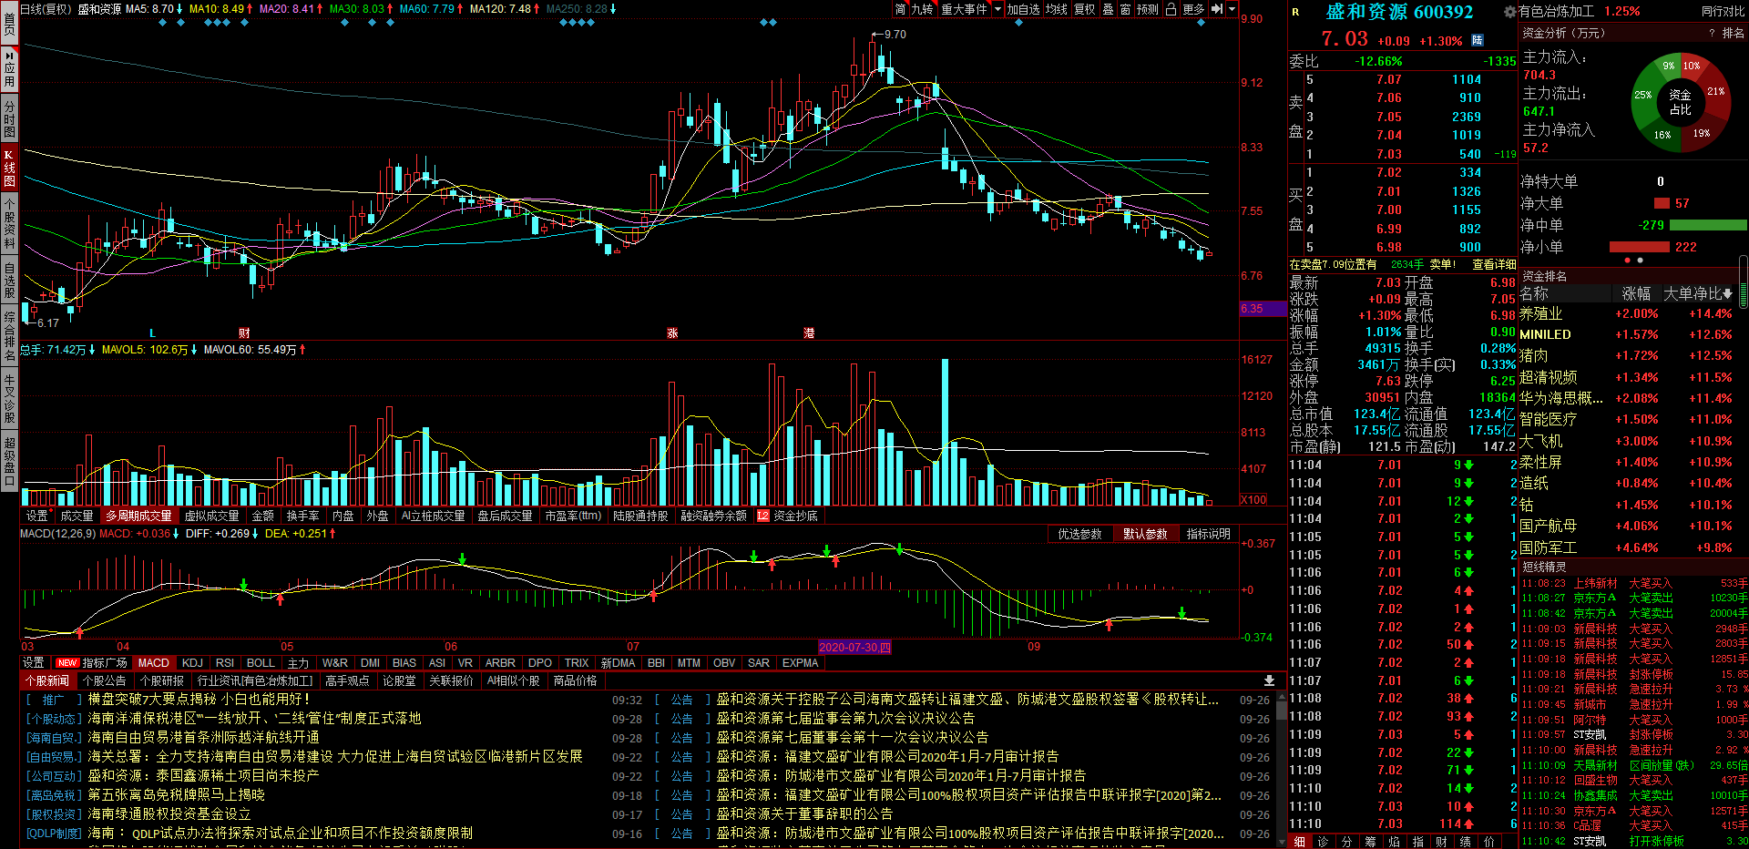The image size is (1749, 849).
Task: Click the 资金占比 donut chart center
Action: coord(1680,102)
